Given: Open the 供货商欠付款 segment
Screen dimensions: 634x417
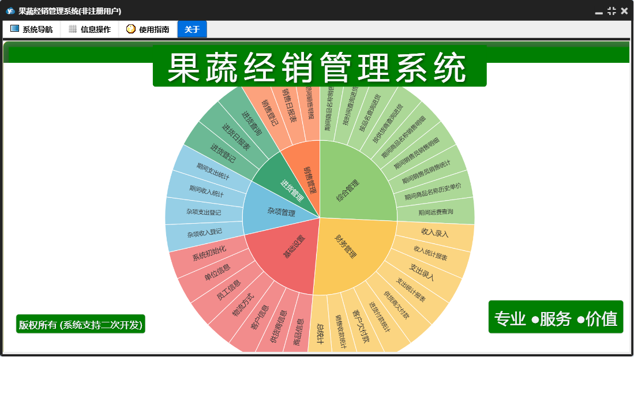Looking at the screenshot, I should [396, 305].
